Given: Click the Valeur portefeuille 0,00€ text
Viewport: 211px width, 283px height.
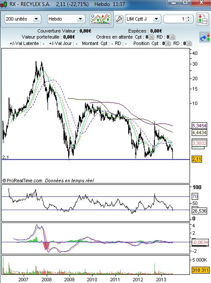Looking at the screenshot, I should pyautogui.click(x=48, y=37).
